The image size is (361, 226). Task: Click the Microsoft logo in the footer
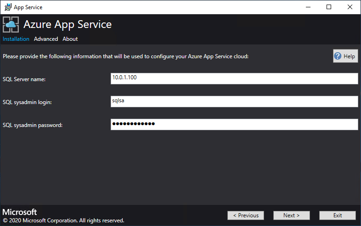(20, 212)
